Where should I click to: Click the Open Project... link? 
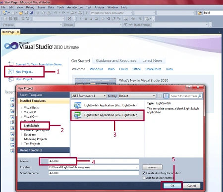click(x=25, y=79)
